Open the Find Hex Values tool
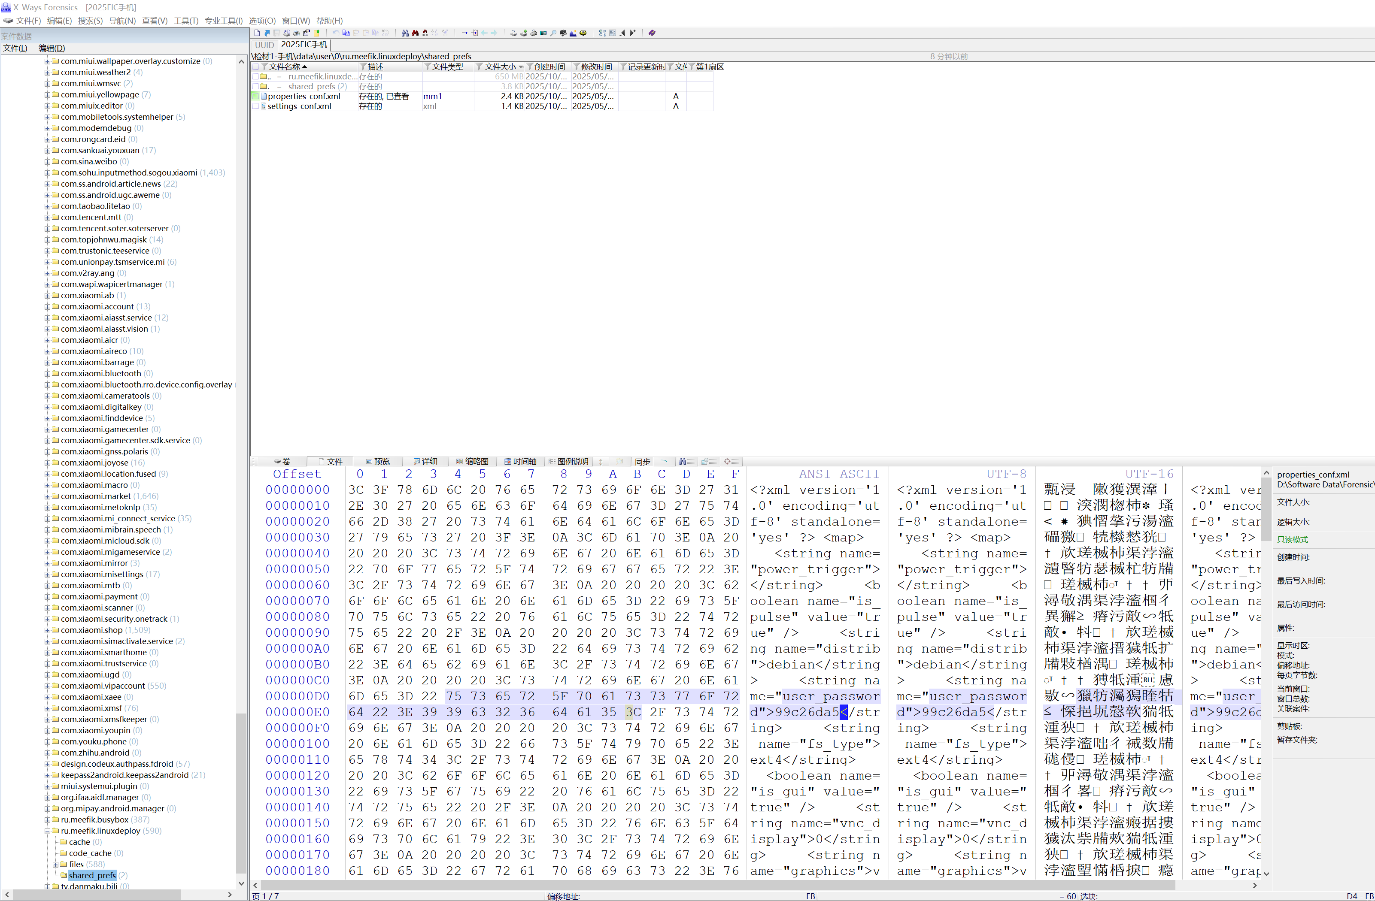 (425, 33)
